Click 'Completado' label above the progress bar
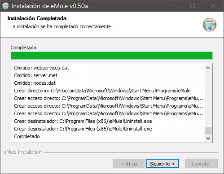Viewport: 224px width, 174px height. coord(23,48)
